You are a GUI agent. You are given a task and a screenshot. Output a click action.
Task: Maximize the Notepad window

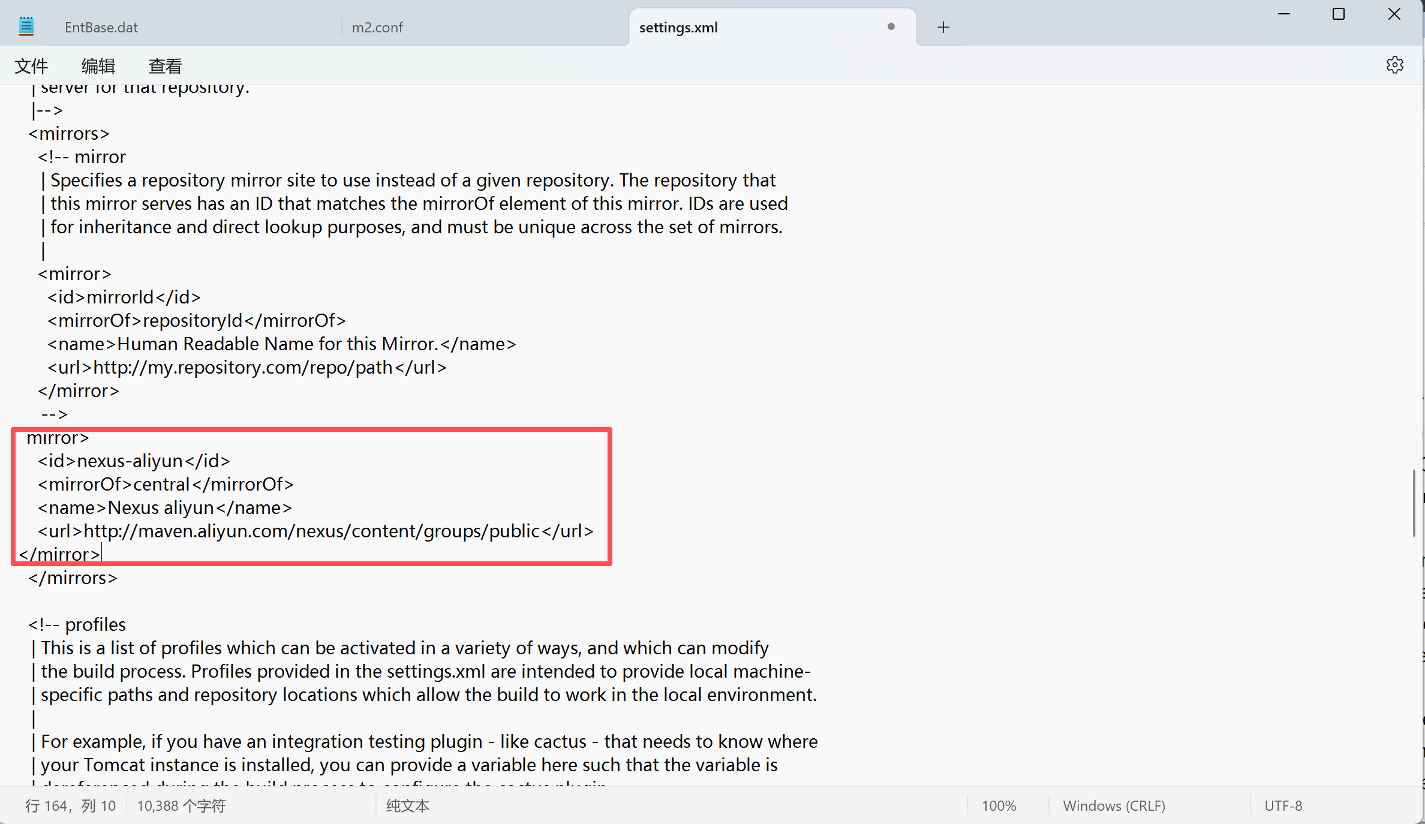pyautogui.click(x=1339, y=14)
